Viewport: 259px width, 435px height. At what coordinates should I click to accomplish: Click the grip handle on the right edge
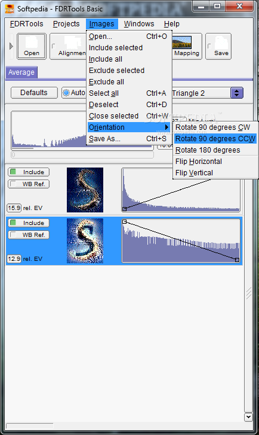[249, 293]
